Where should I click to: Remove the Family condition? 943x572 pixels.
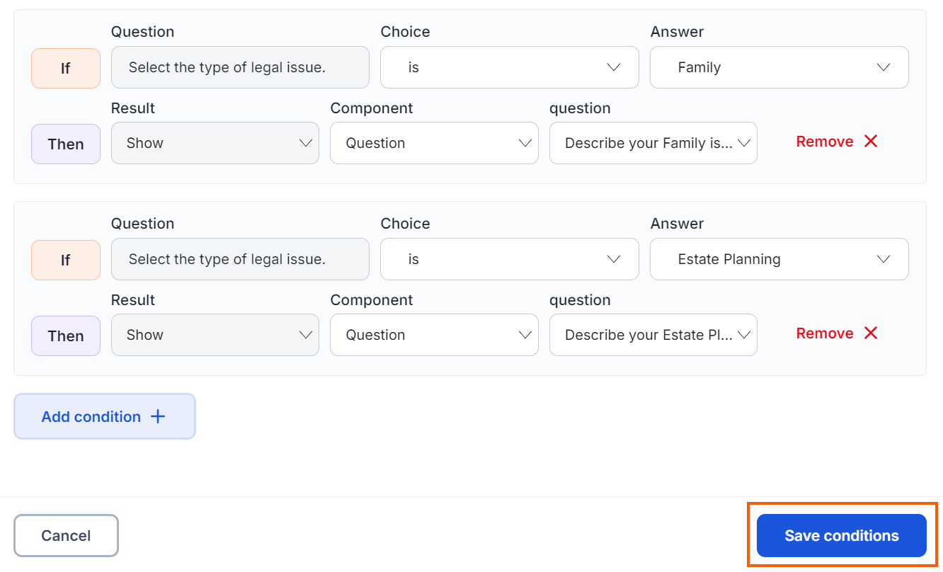pos(837,142)
